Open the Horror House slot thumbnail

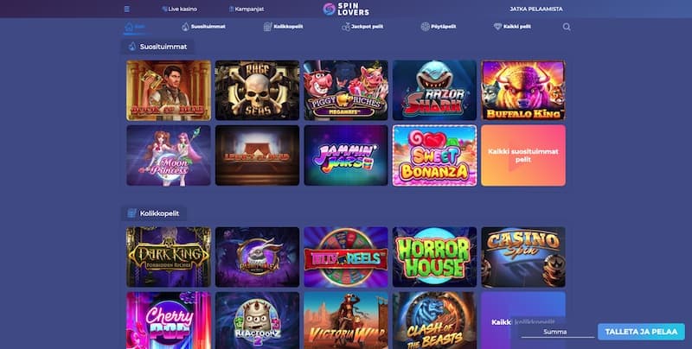(435, 257)
